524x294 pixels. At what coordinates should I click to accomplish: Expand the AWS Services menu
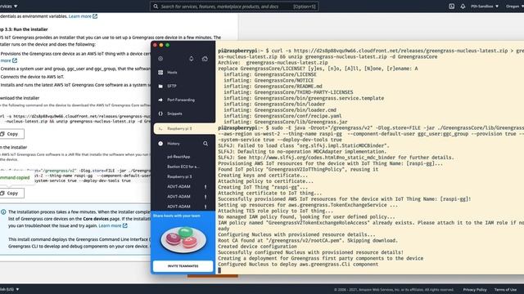pos(9,6)
